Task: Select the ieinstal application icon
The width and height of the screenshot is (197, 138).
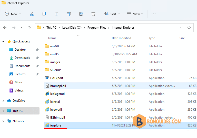Action: point(47,101)
